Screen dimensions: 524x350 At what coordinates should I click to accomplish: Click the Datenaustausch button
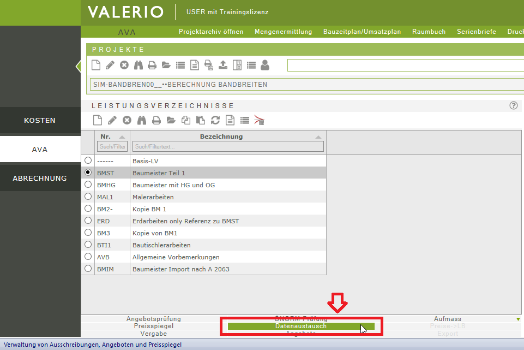click(x=301, y=326)
